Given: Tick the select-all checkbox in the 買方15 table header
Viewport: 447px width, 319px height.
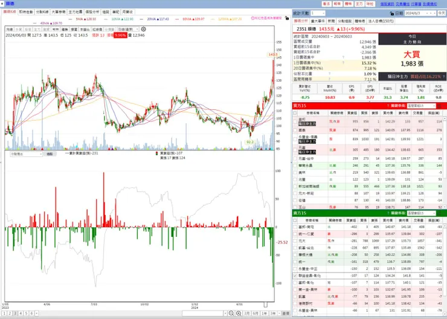Looking at the screenshot, I should [x=295, y=113].
